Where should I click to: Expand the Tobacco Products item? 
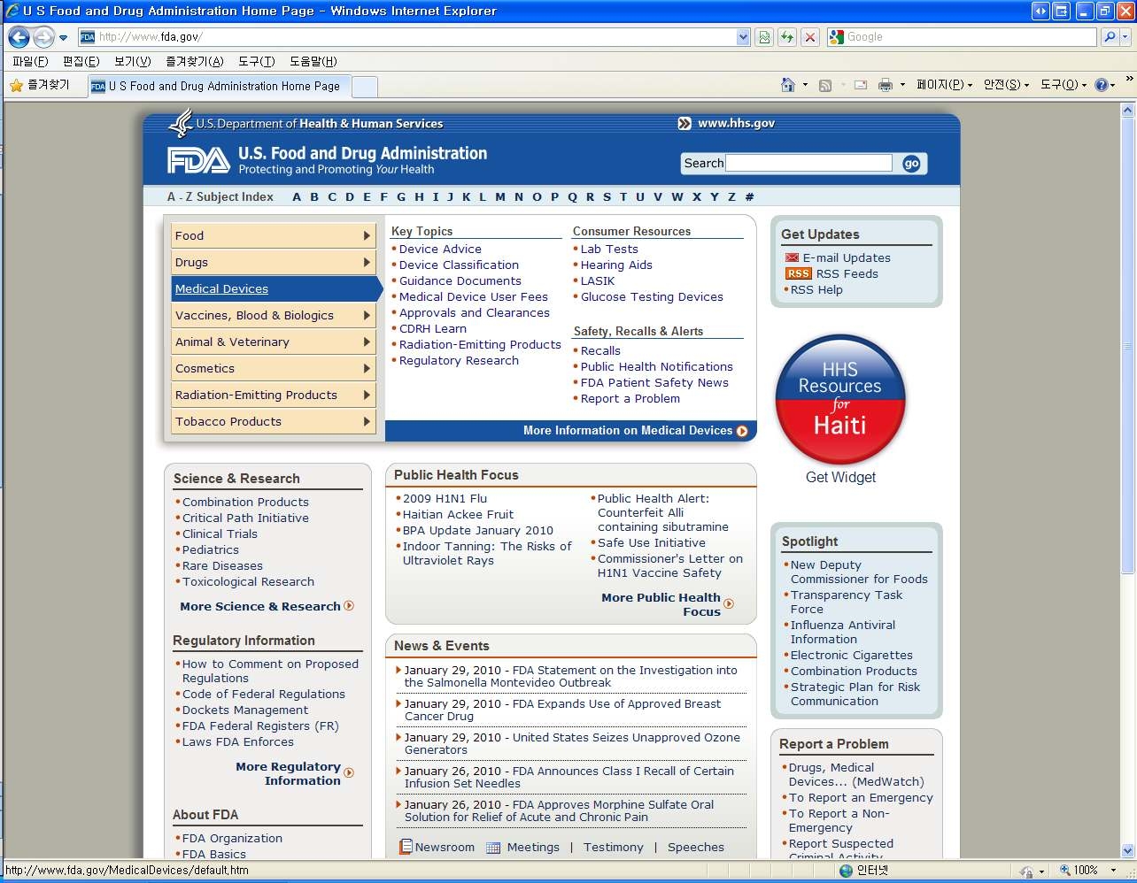point(273,421)
